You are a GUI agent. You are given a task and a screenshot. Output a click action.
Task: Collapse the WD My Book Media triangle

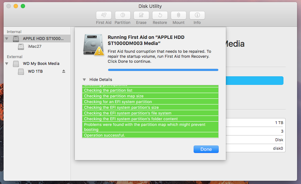point(7,64)
